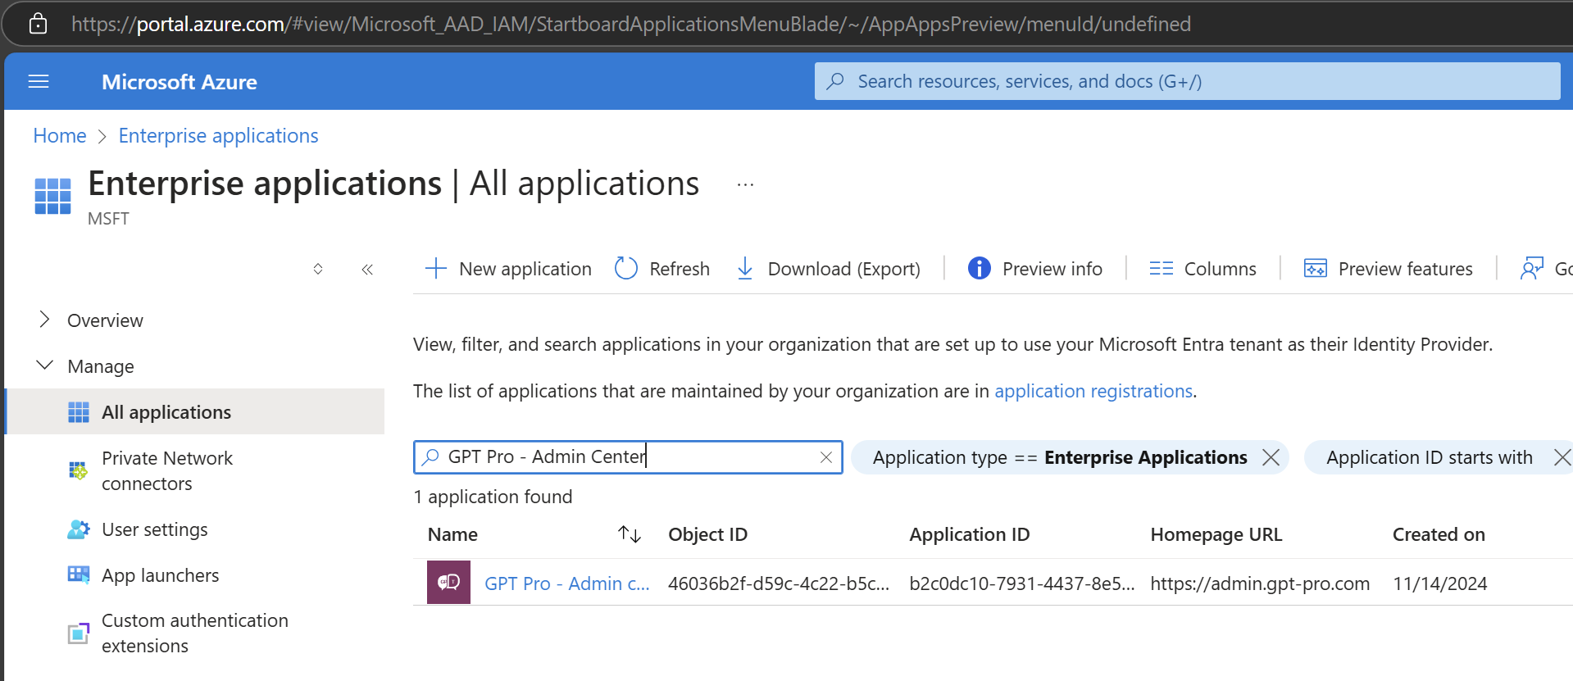Click New application button
Viewport: 1573px width, 681px height.
pyautogui.click(x=508, y=269)
